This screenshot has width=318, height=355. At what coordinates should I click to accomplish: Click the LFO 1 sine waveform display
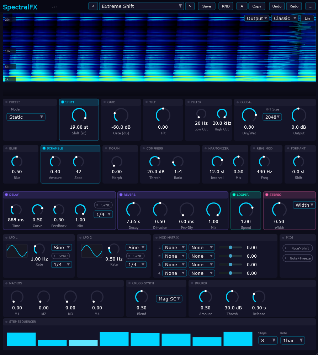click(x=17, y=251)
